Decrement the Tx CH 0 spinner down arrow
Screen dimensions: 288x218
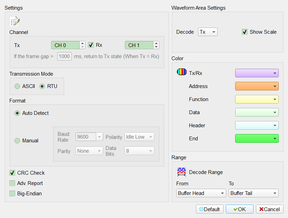point(82,47)
